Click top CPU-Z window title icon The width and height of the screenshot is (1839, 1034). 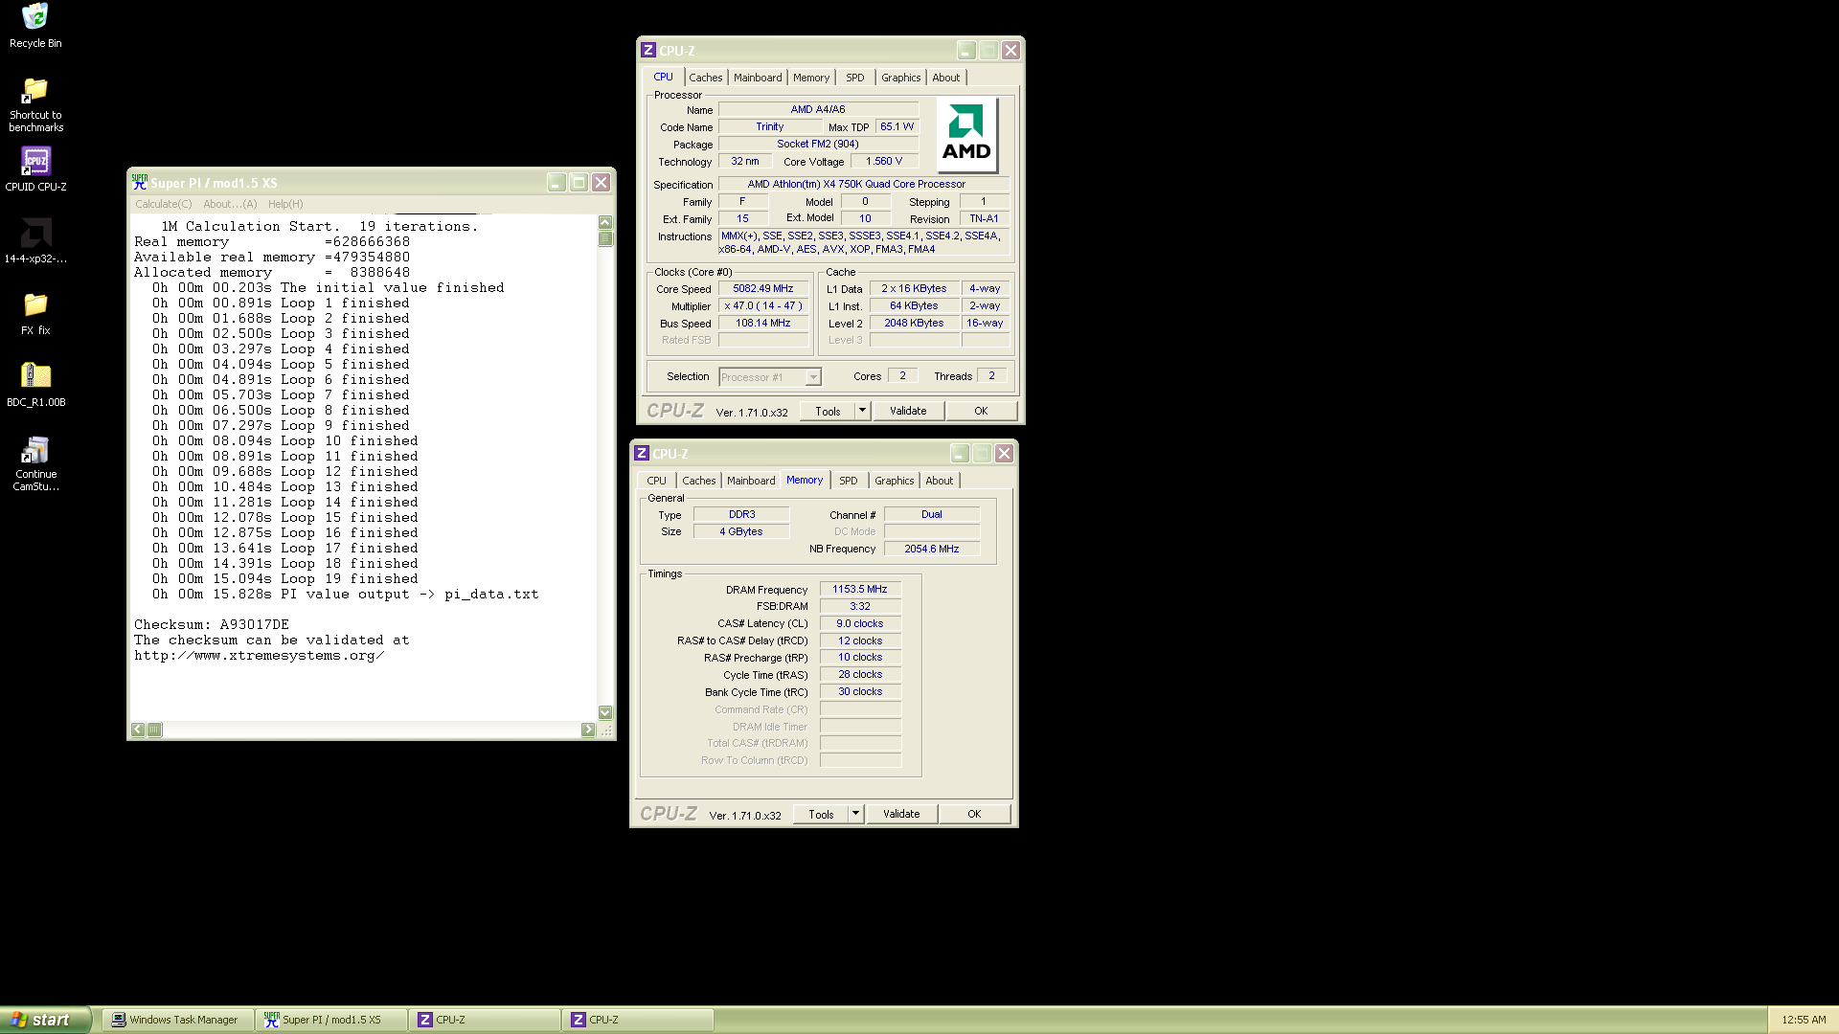(648, 51)
